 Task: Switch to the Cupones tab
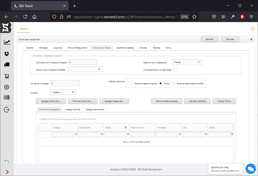[x=58, y=48]
